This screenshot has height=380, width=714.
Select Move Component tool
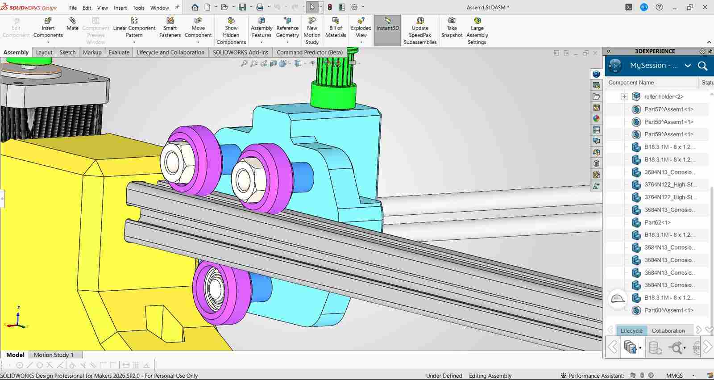(198, 28)
